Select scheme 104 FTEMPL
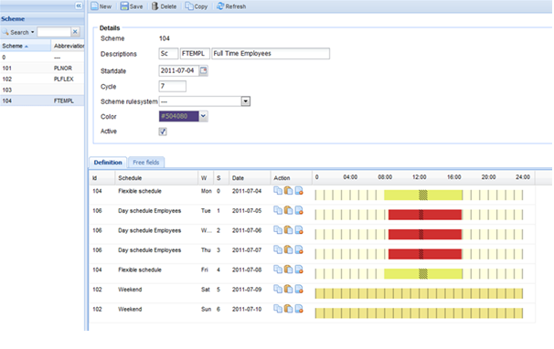The height and width of the screenshot is (349, 554). [42, 101]
